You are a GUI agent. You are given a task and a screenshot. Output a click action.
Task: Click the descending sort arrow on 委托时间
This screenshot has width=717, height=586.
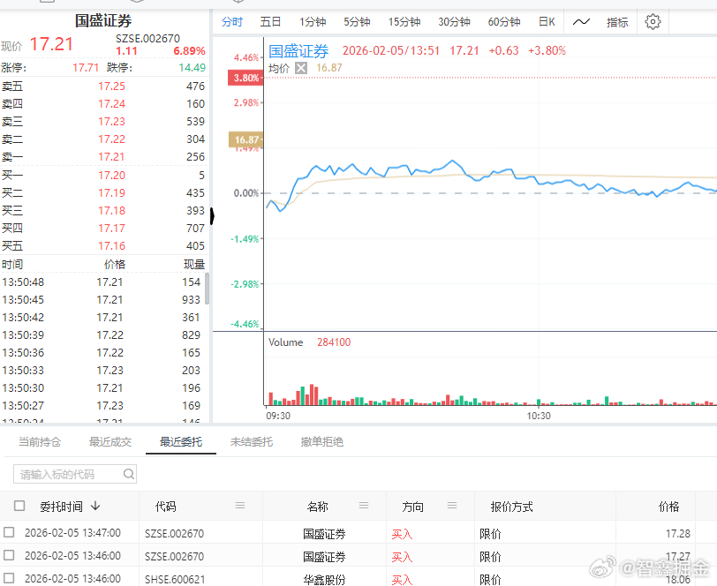[97, 506]
